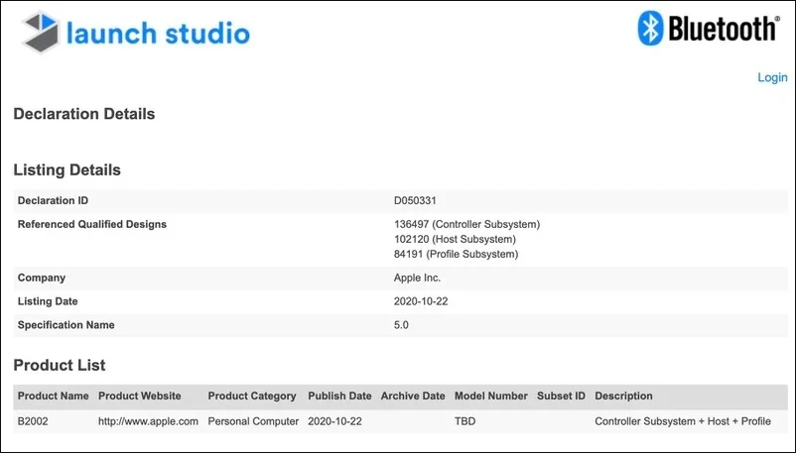Click the B2002 product name cell
The image size is (796, 453).
tap(34, 421)
